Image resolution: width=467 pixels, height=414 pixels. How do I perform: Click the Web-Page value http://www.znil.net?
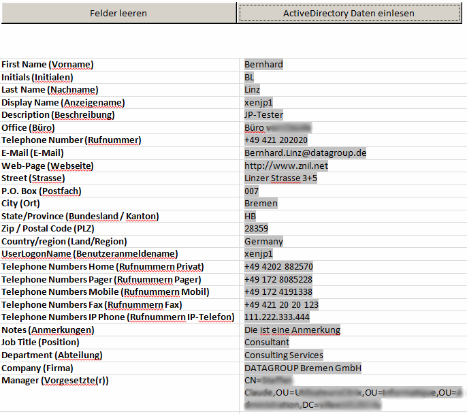point(286,165)
